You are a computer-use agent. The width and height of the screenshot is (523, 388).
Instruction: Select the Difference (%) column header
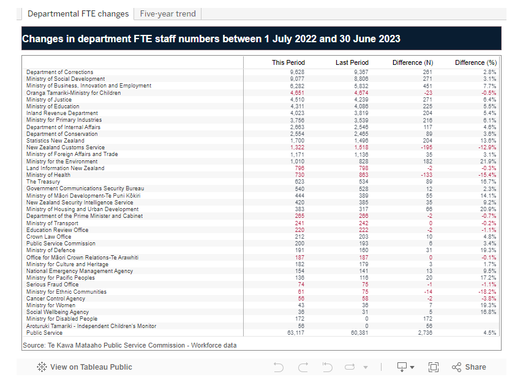(x=475, y=62)
